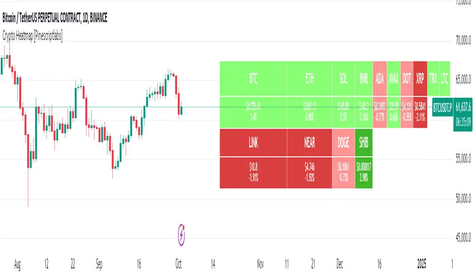Select the ETH heatmap header cell
Viewport: 474px width, 279px height.
coord(309,79)
